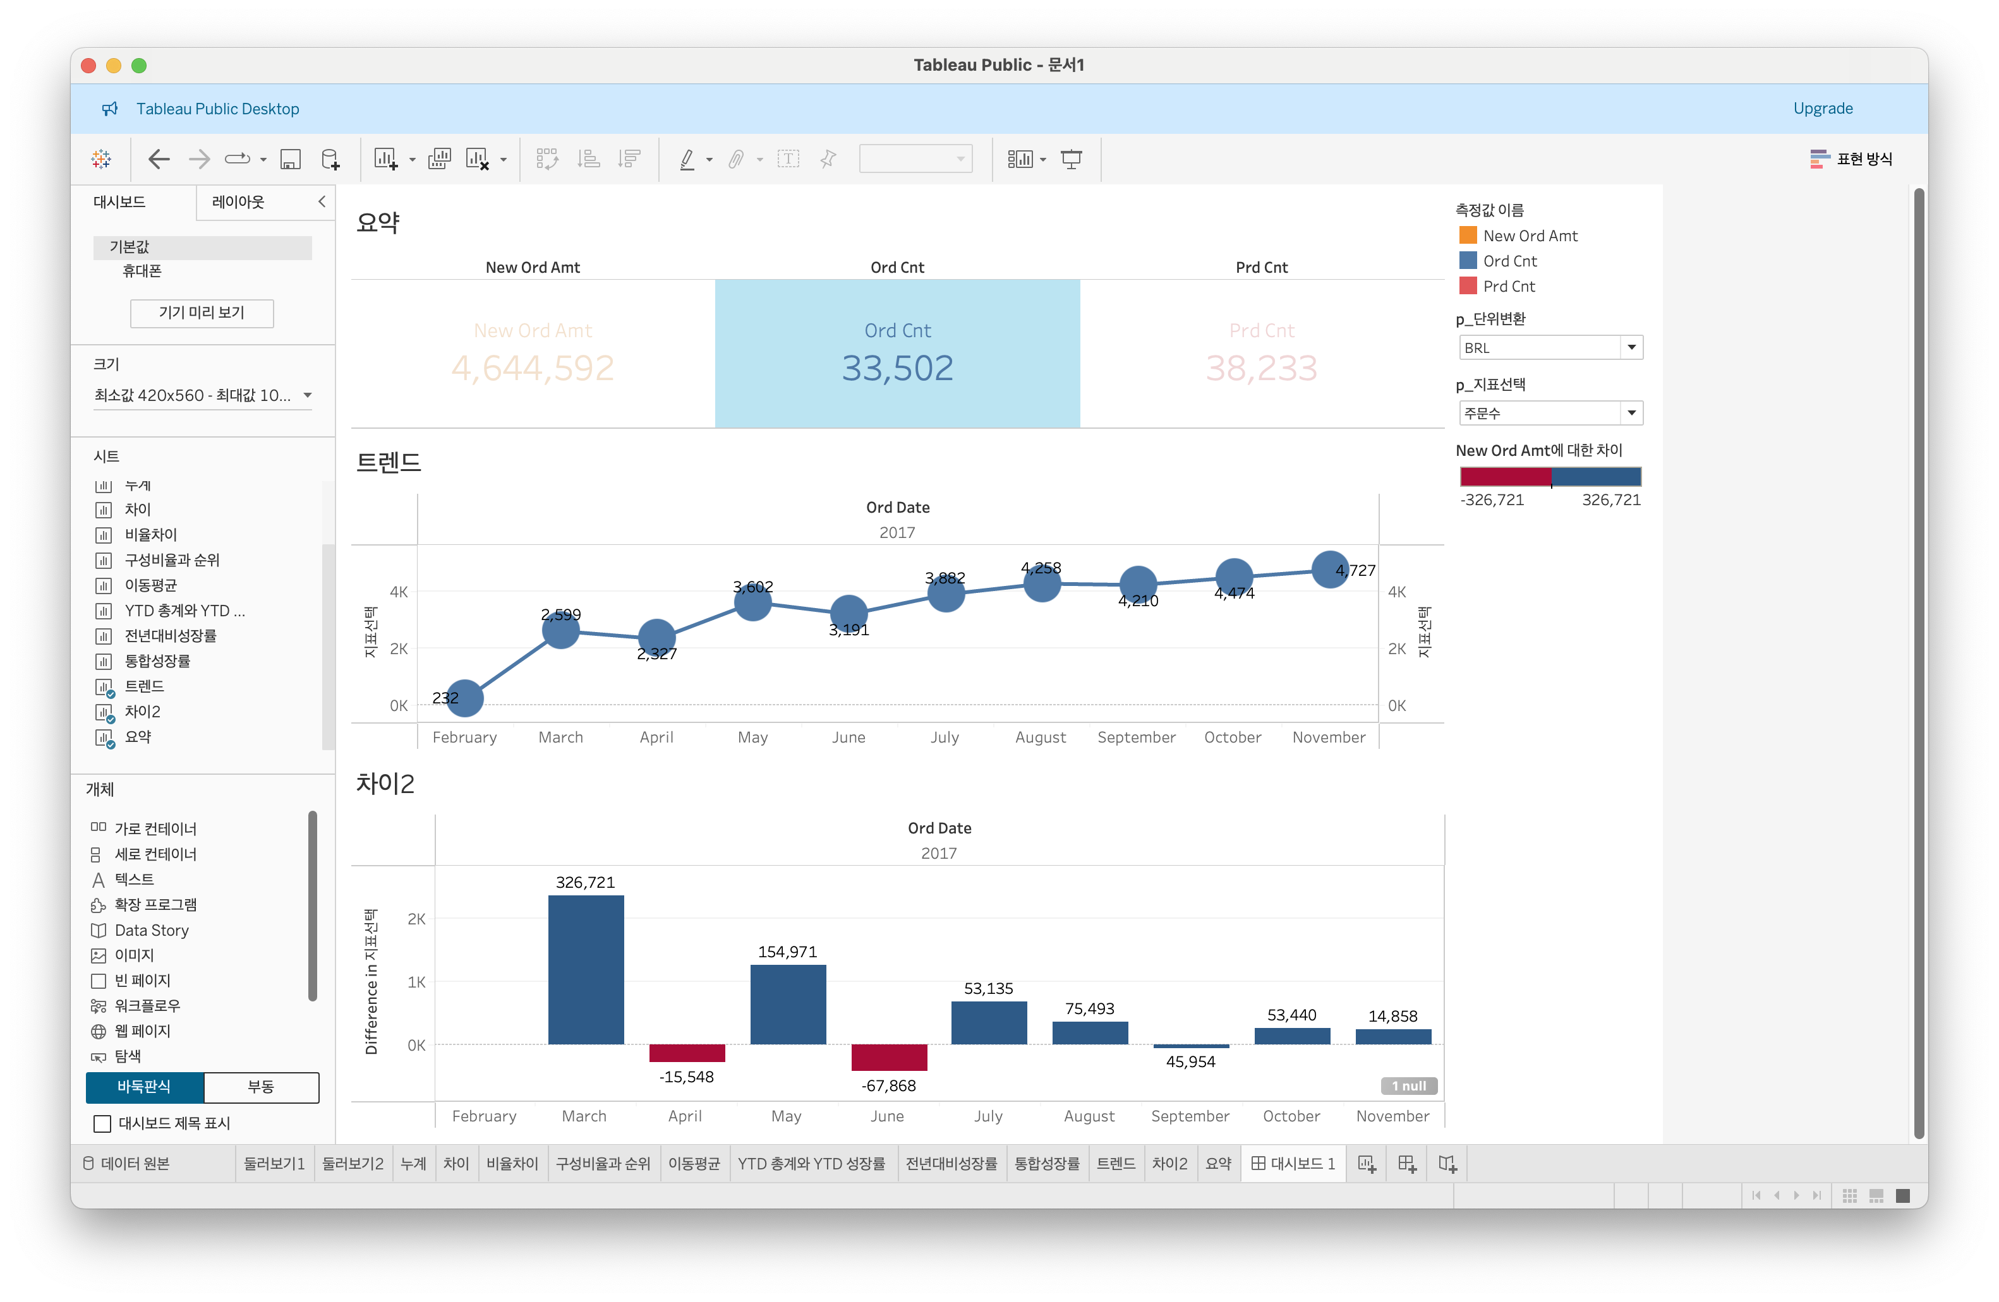The width and height of the screenshot is (1999, 1302).
Task: Click the New dashboard tab icon
Action: point(1407,1164)
